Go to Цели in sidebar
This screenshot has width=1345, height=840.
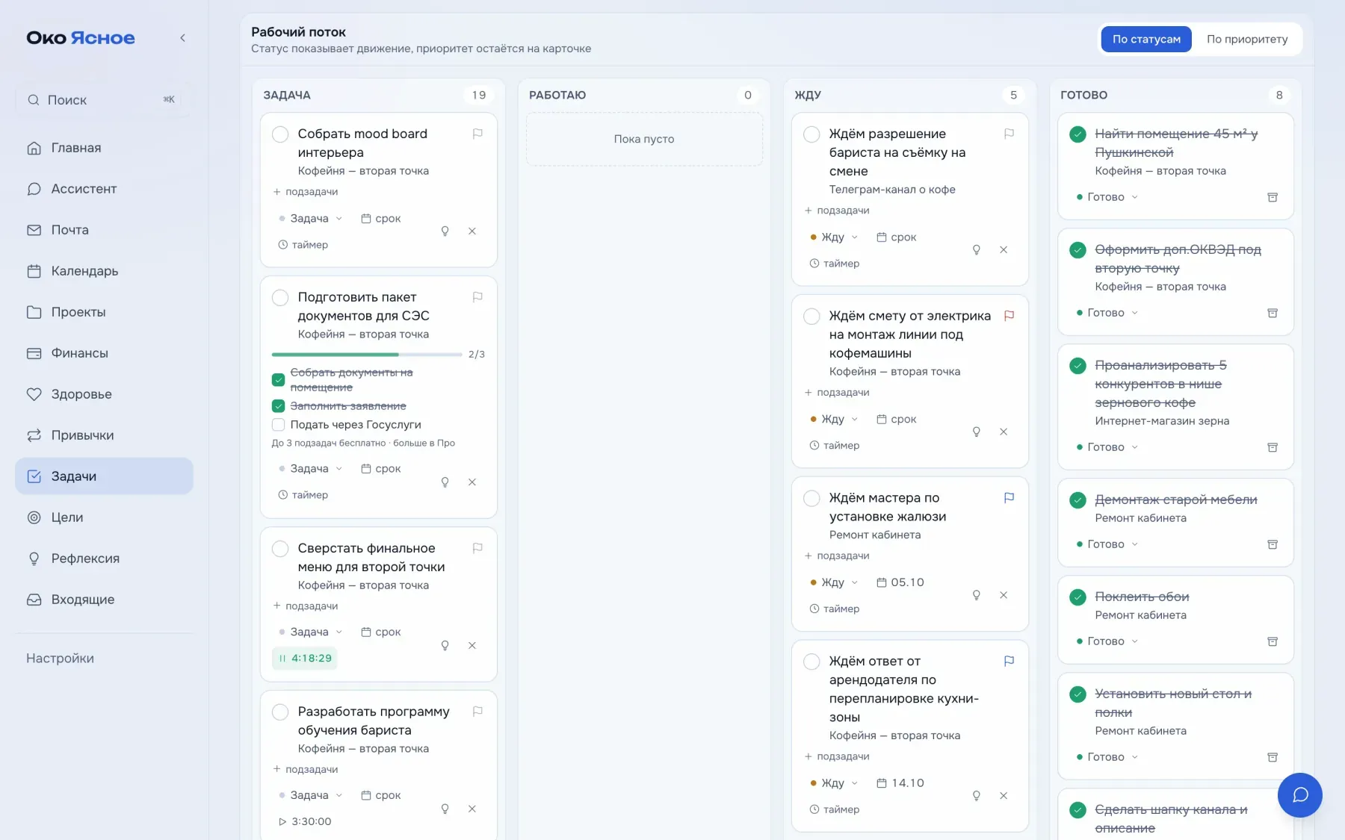tap(104, 517)
